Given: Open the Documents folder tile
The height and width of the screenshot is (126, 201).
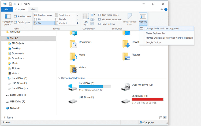Looking at the screenshot, I should (81, 44).
